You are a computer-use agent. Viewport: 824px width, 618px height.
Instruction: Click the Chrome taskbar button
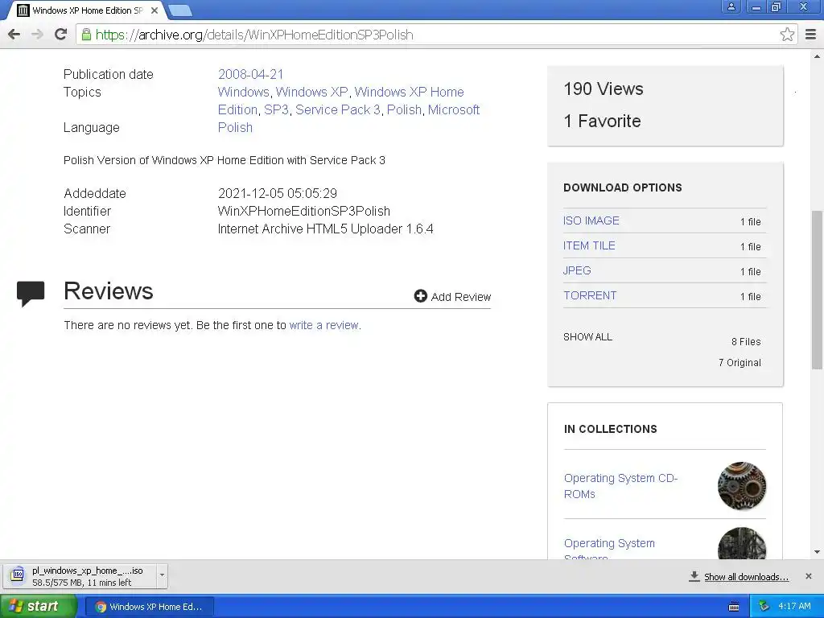(150, 607)
